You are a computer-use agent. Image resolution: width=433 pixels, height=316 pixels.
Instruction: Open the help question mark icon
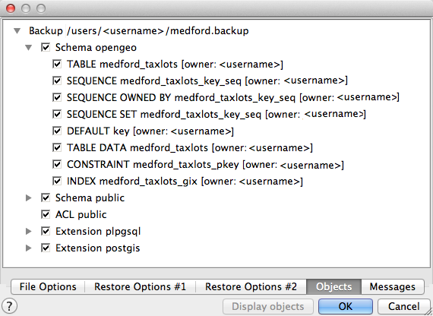click(x=9, y=306)
